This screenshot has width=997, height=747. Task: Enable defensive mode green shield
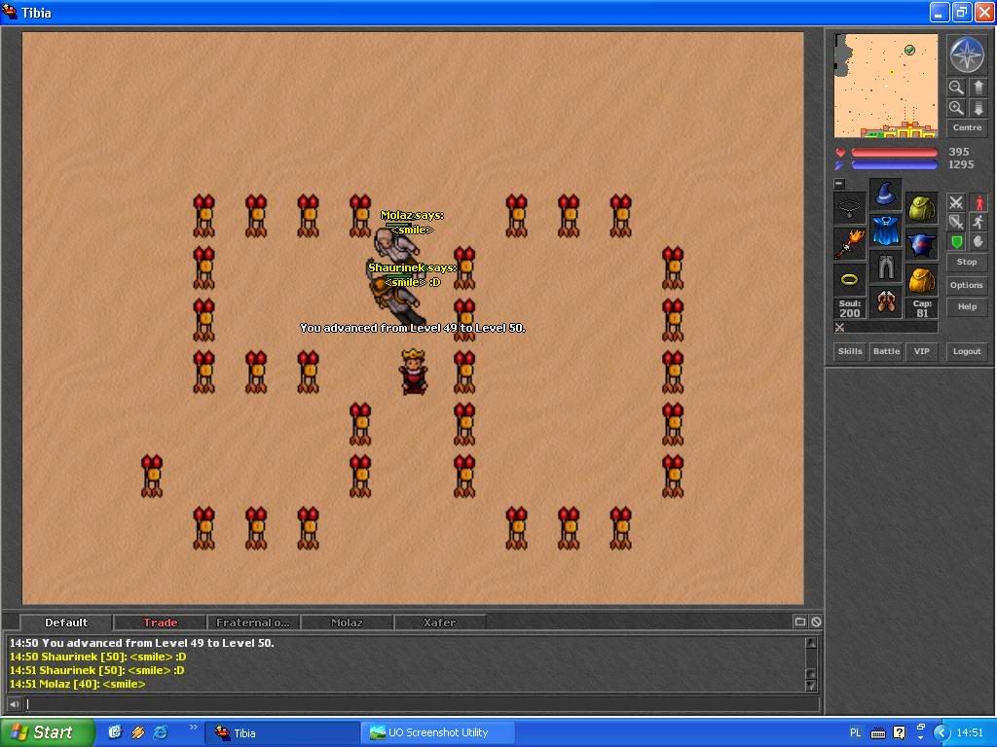956,241
